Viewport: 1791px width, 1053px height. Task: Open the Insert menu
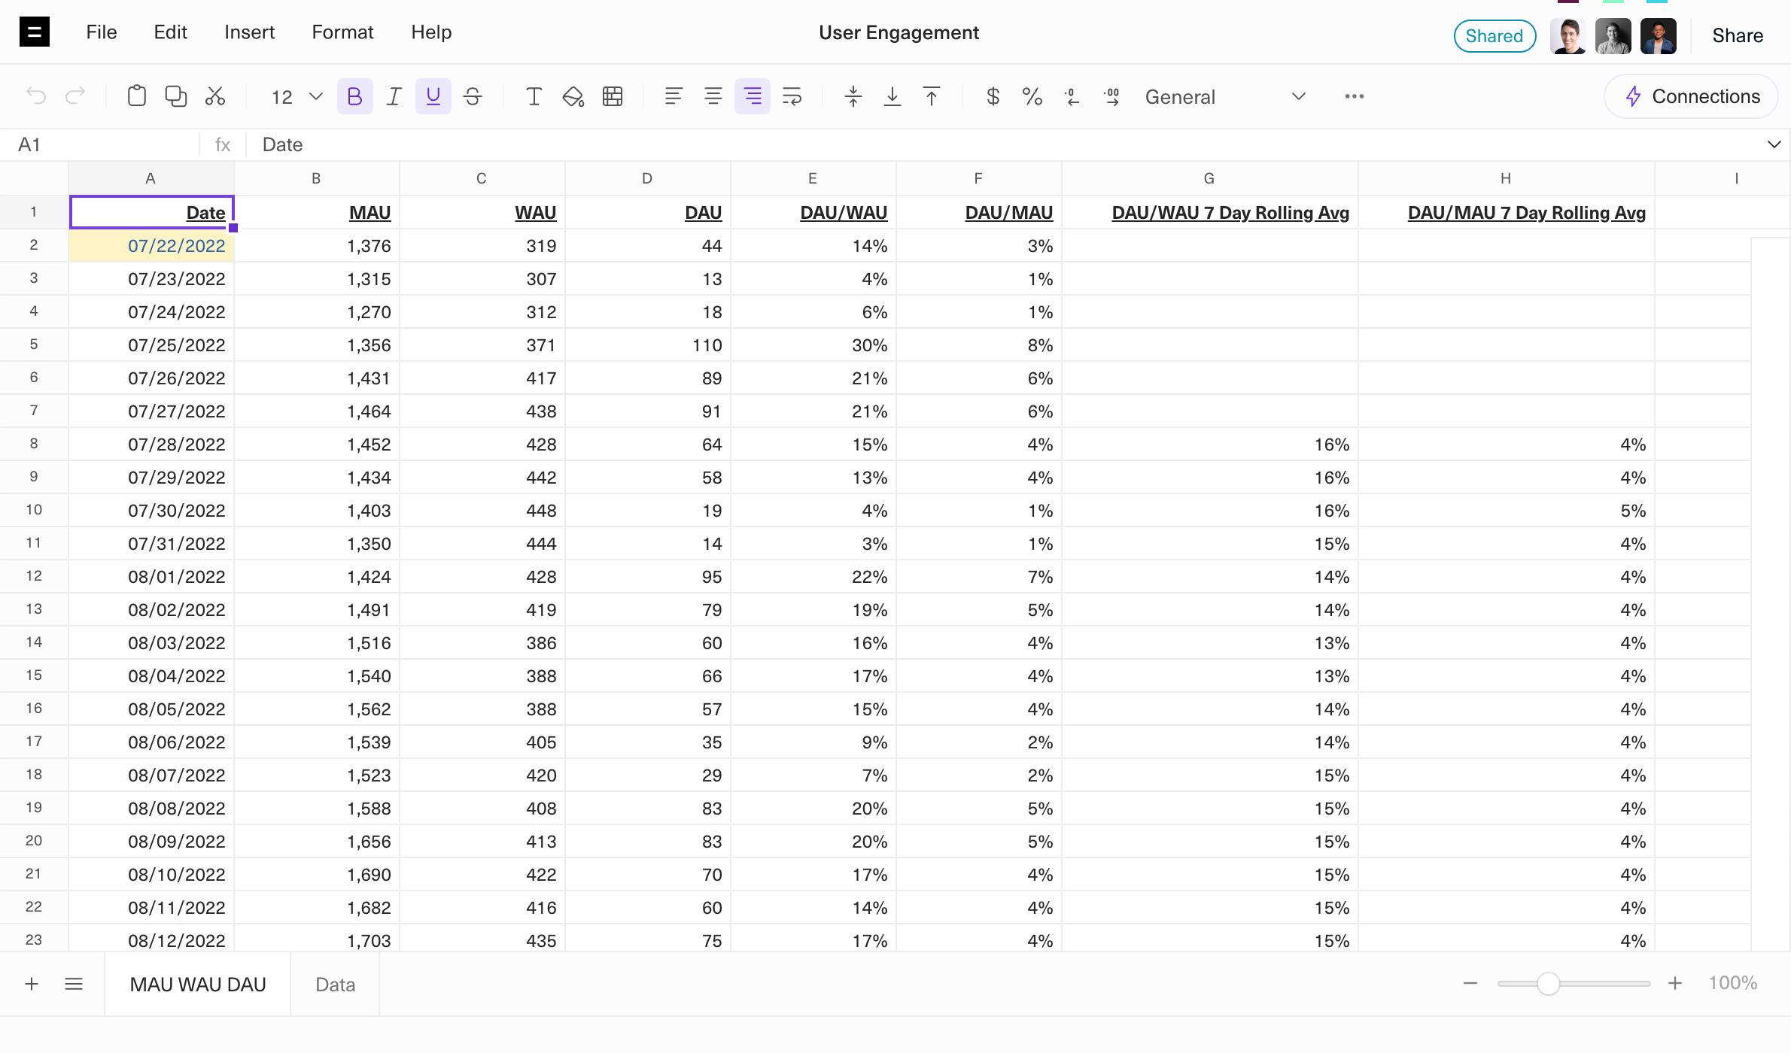[x=249, y=32]
